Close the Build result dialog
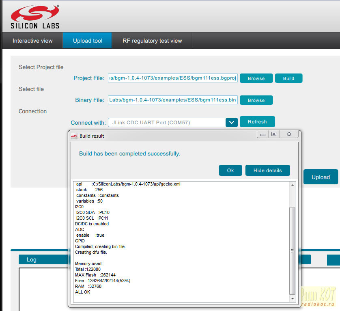 [289, 134]
